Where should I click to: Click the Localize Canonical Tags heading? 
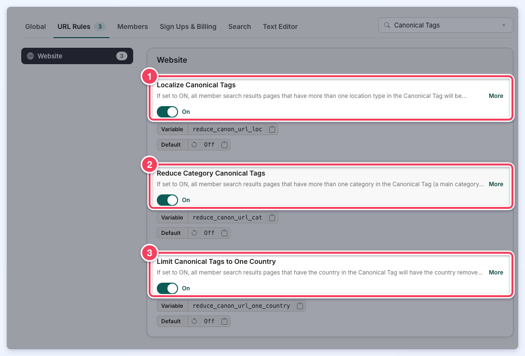(196, 85)
